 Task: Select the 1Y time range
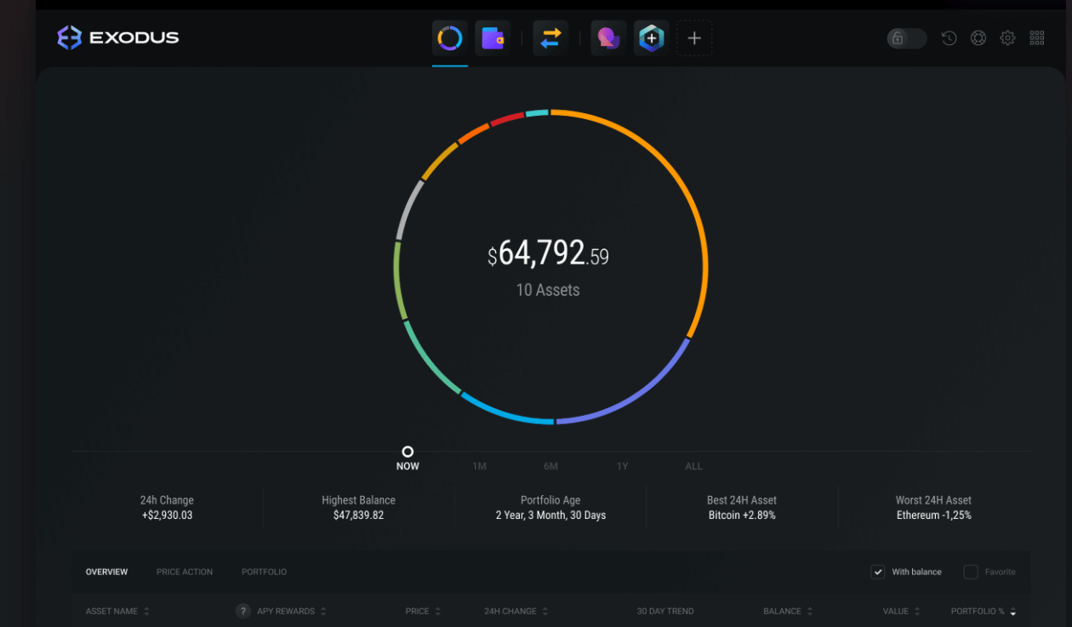622,466
